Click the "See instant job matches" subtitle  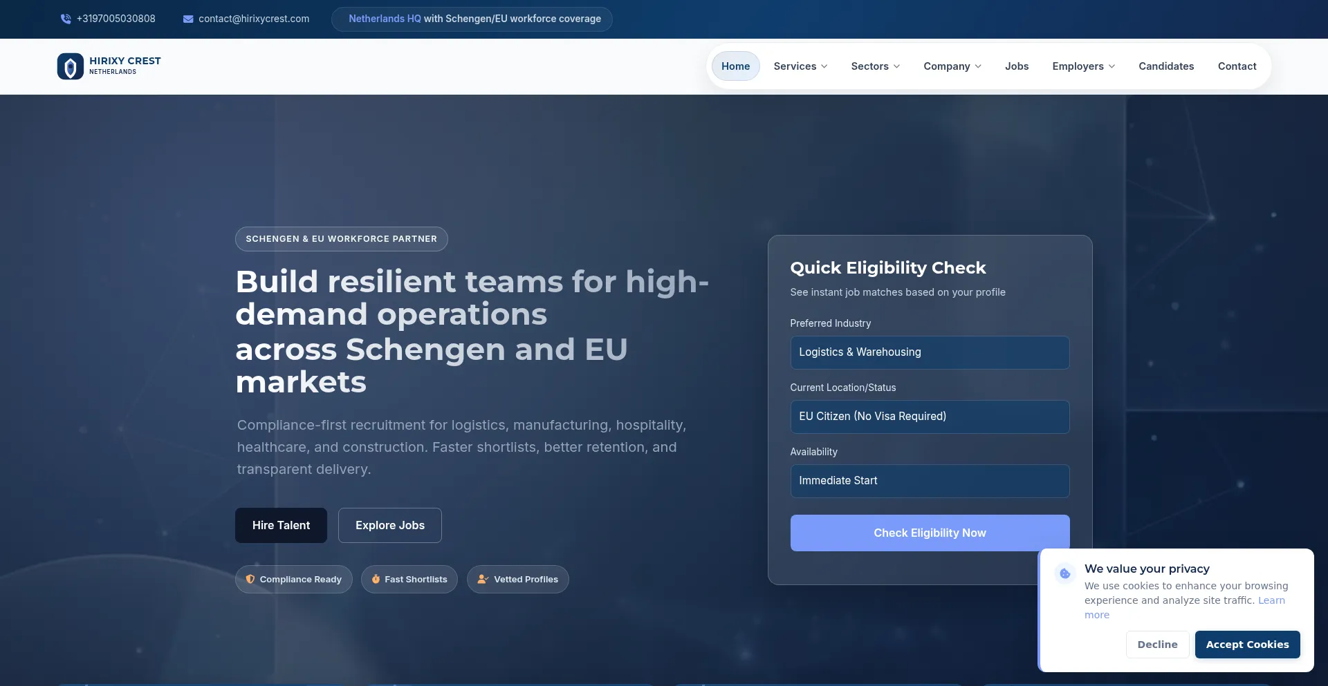click(x=898, y=292)
